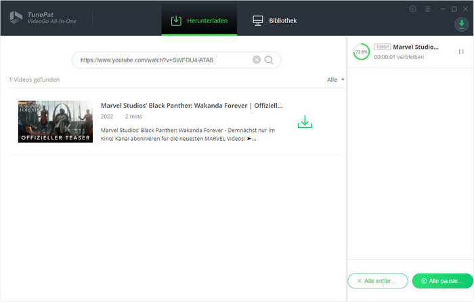Click the 2022 year text
The width and height of the screenshot is (474, 302).
(107, 116)
